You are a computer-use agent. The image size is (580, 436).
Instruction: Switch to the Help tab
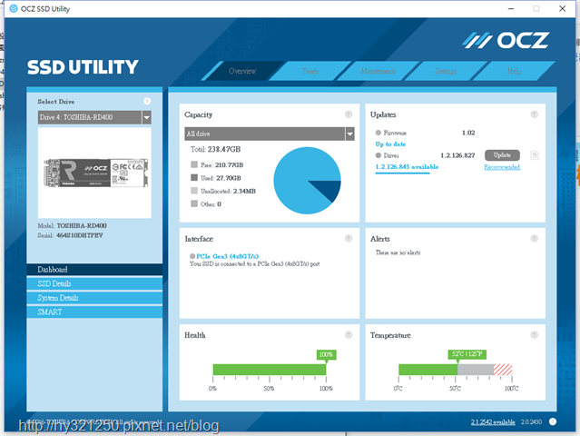point(514,71)
